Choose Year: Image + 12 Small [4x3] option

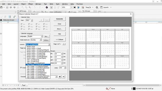tap(38, 65)
